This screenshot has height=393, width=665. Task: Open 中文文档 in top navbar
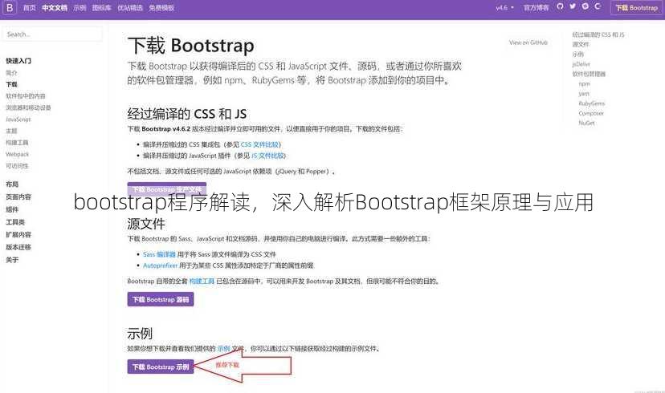[x=55, y=8]
